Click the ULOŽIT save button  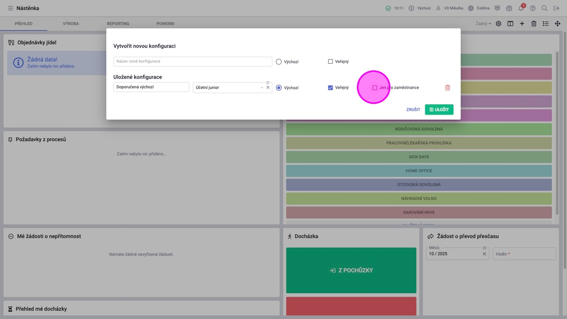coord(439,109)
